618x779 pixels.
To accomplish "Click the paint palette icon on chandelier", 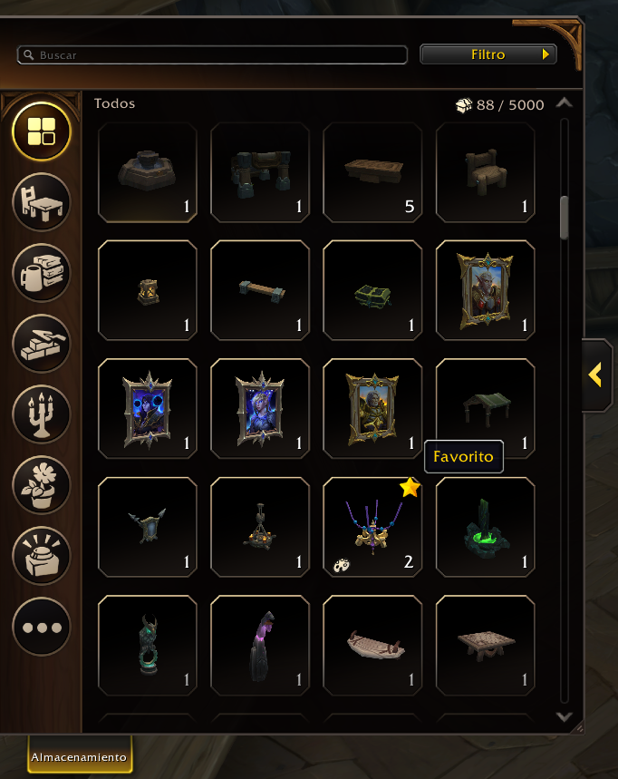I will pos(342,565).
